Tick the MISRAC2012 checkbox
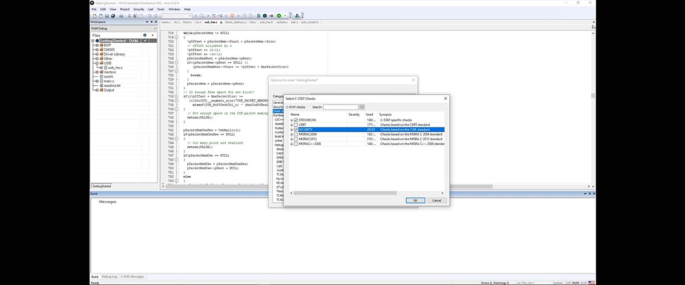This screenshot has height=285, width=685. tap(296, 139)
